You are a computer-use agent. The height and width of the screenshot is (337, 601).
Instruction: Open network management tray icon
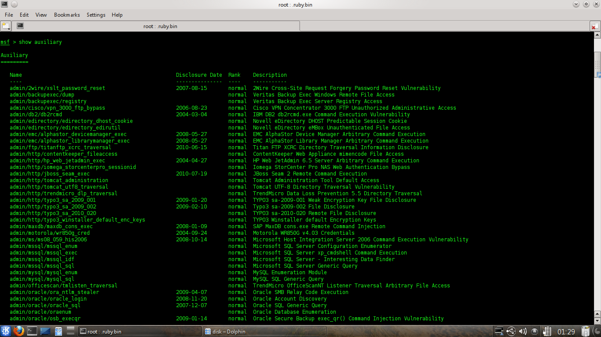(x=499, y=331)
